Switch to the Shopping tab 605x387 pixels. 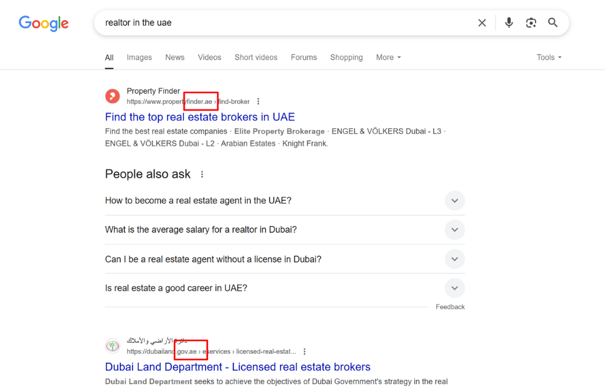346,57
